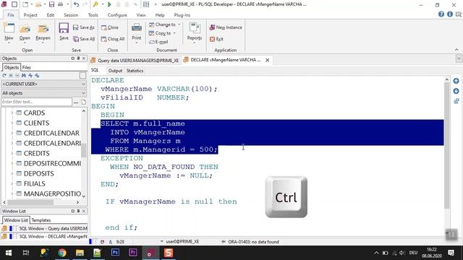Click the floppy Save icon in quick access toolbar
This screenshot has width=463, height=260.
(x=51, y=4)
